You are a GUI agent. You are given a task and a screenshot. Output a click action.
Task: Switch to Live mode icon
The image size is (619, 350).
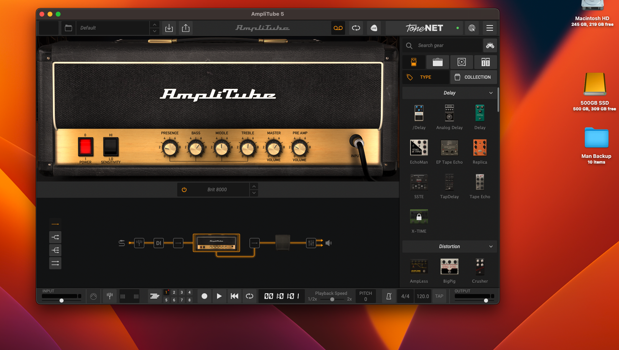(373, 28)
